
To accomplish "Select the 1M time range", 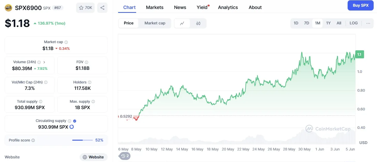I will [x=317, y=23].
